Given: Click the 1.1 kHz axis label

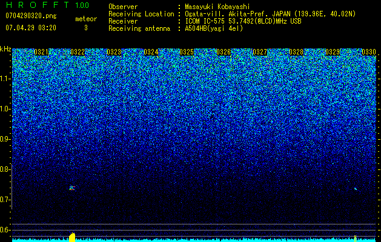Looking at the screenshot, I should (5, 79).
